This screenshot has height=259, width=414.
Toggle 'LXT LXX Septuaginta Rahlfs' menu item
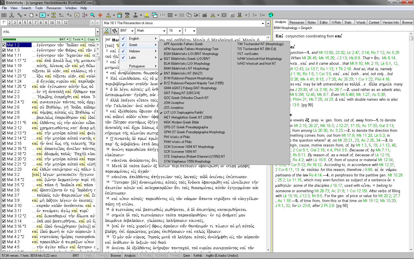(184, 113)
